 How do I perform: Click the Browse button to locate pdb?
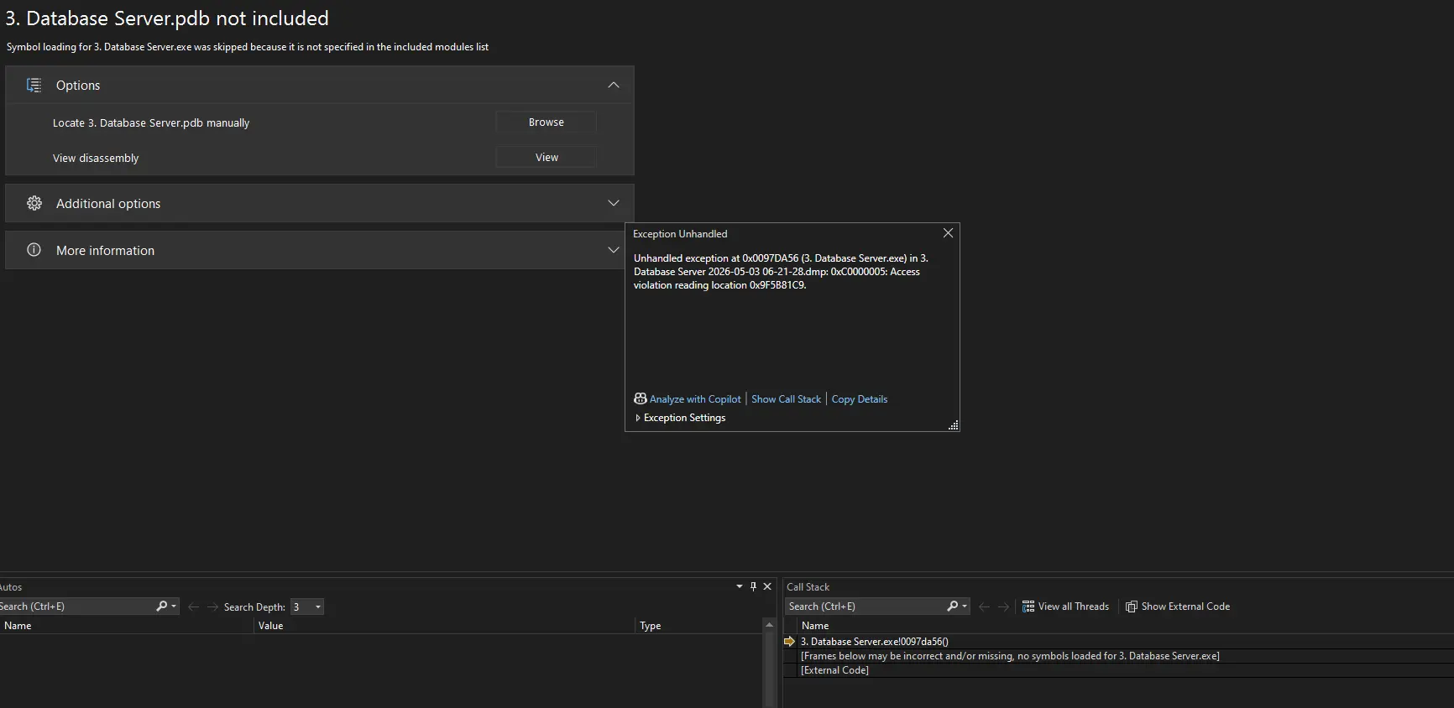point(546,122)
